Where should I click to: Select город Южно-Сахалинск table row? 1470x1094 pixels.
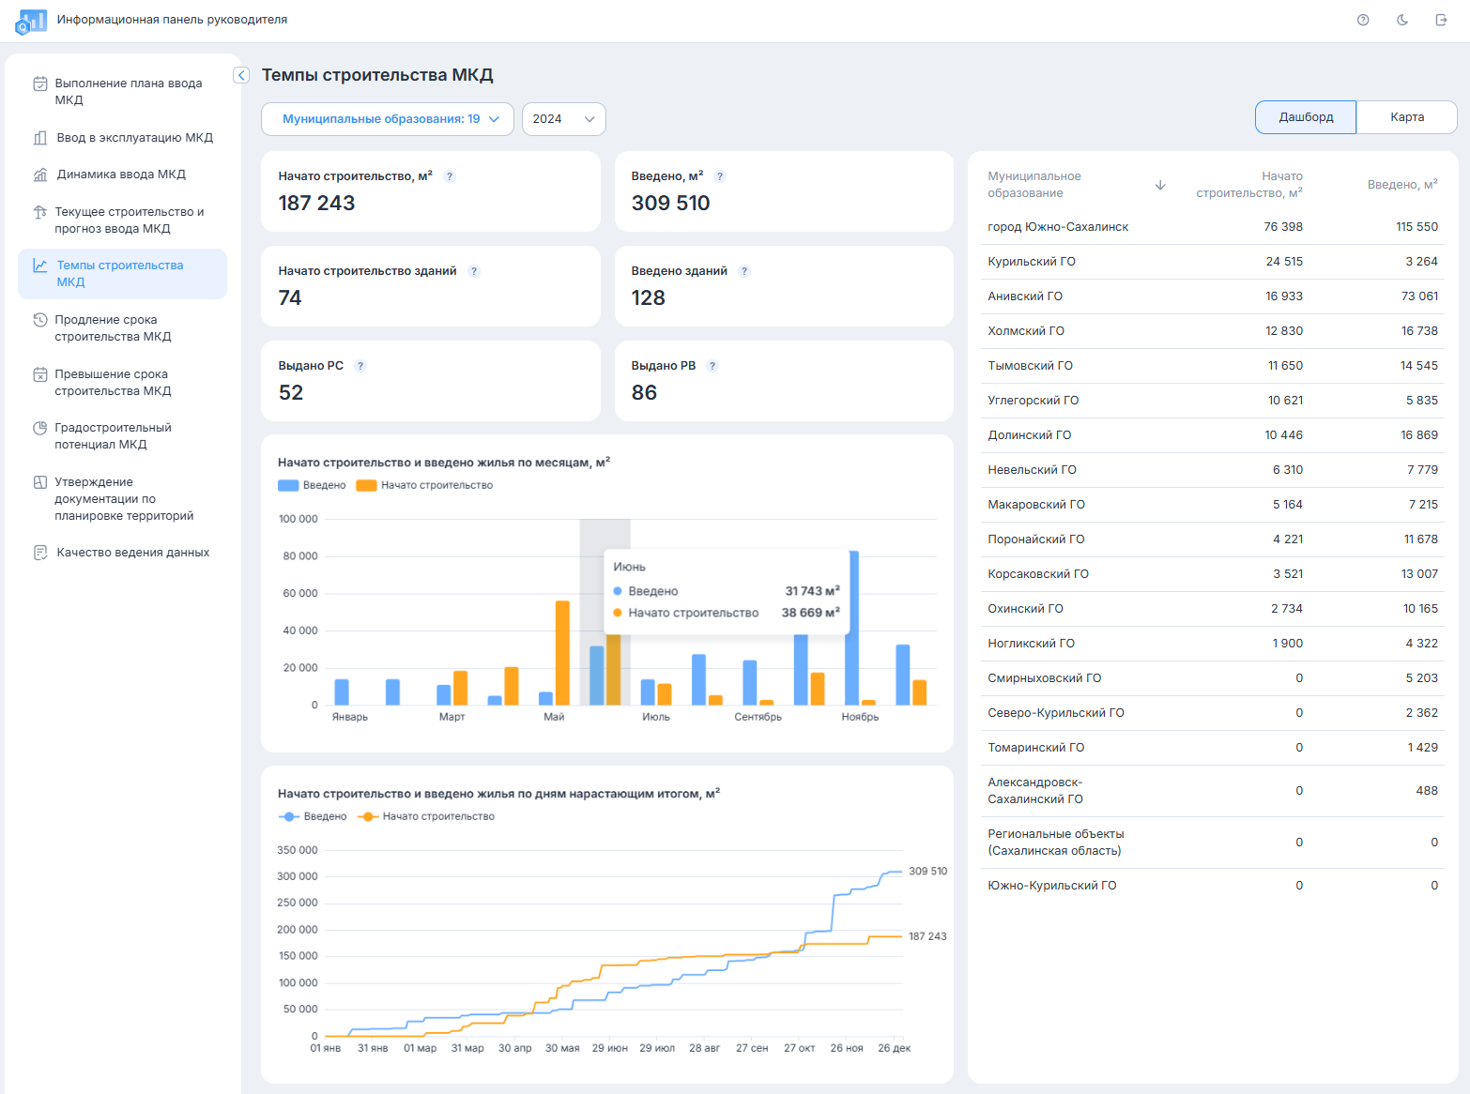[x=1213, y=227]
